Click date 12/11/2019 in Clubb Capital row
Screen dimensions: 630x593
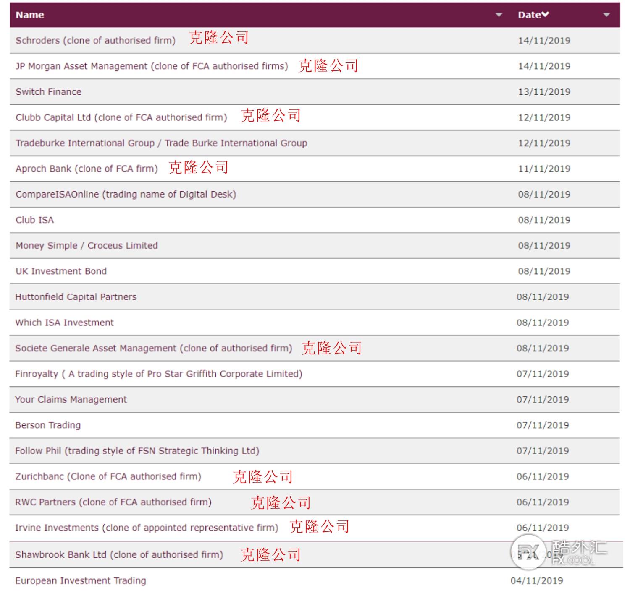(544, 117)
